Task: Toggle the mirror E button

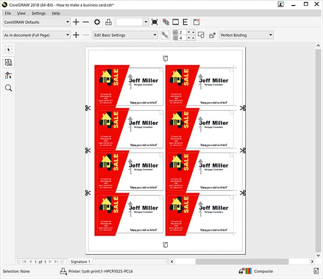Action: tap(185, 22)
